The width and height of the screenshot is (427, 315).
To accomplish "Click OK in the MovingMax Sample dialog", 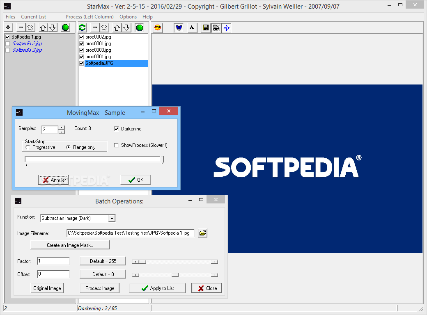I will pyautogui.click(x=135, y=180).
